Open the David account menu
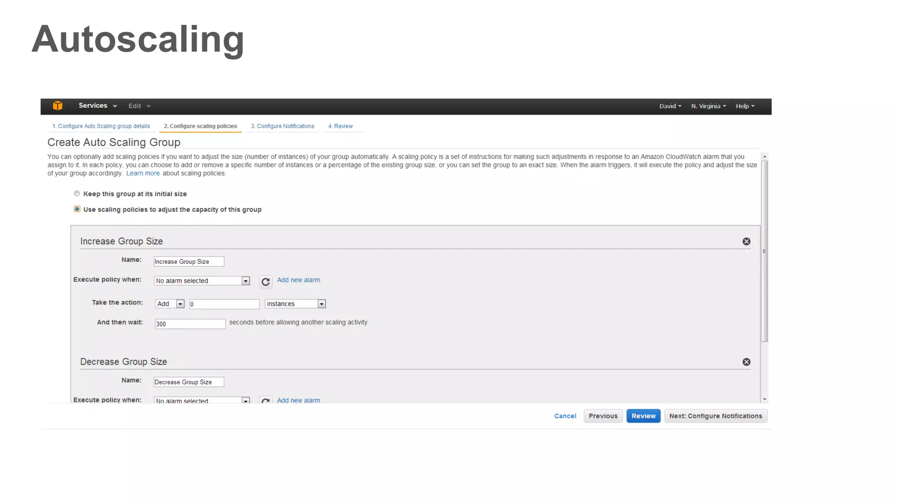Screen dimensions: 897x504 (x=670, y=106)
